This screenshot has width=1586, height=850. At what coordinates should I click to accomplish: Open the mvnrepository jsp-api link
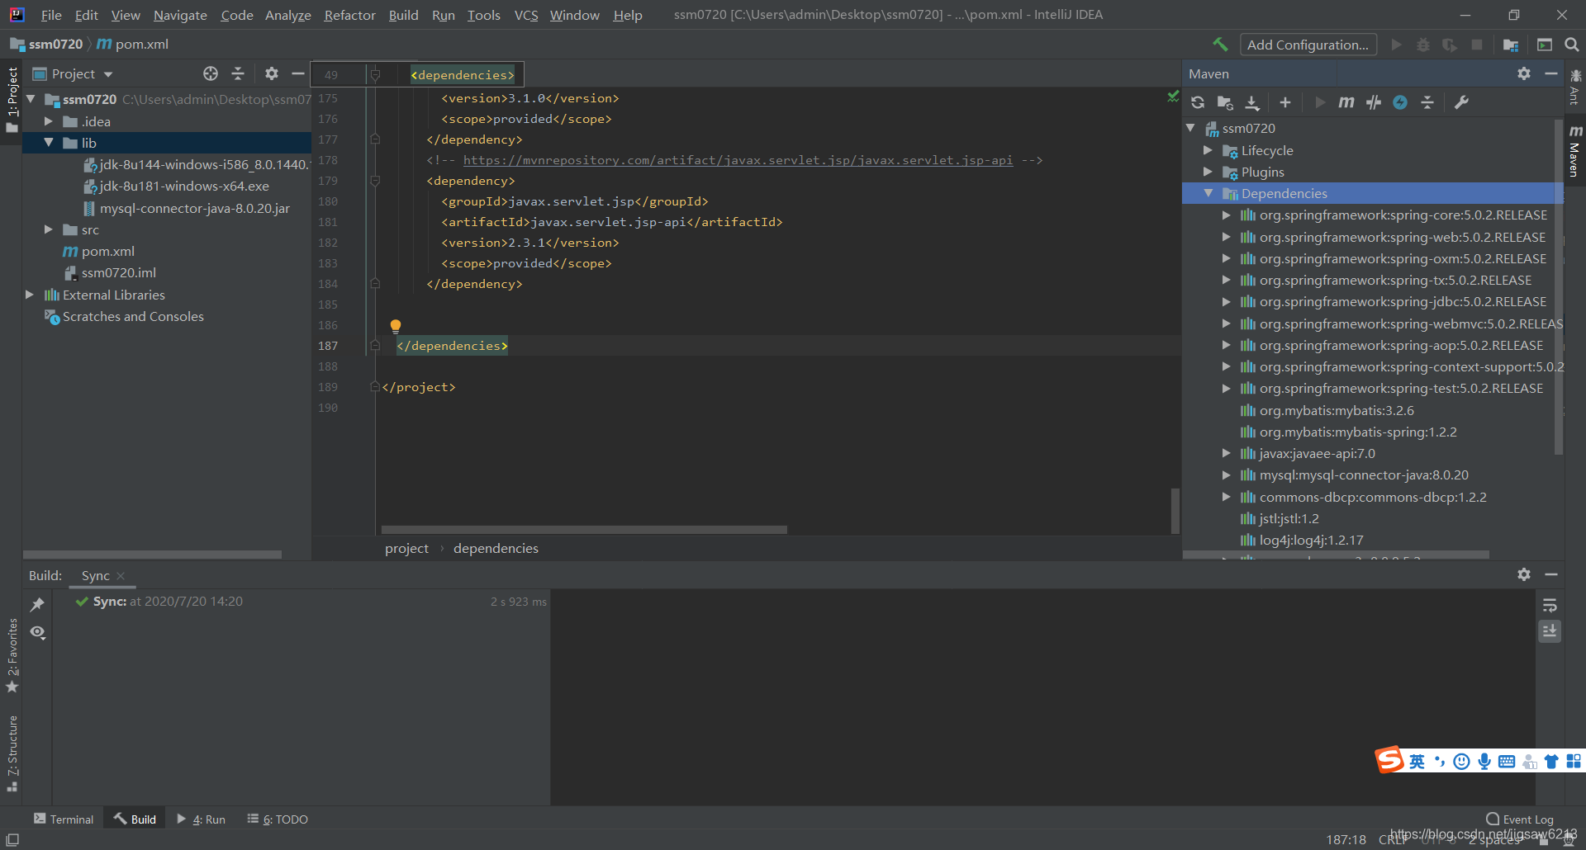[x=738, y=160]
